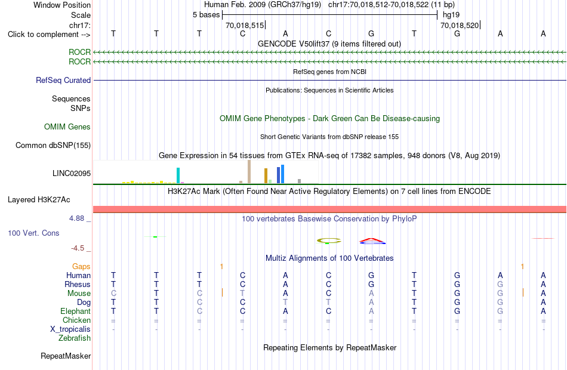Open the first ROCR gene label

pyautogui.click(x=79, y=52)
